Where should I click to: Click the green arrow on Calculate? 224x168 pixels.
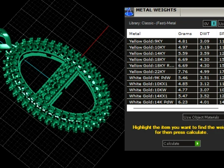pyautogui.click(x=197, y=143)
